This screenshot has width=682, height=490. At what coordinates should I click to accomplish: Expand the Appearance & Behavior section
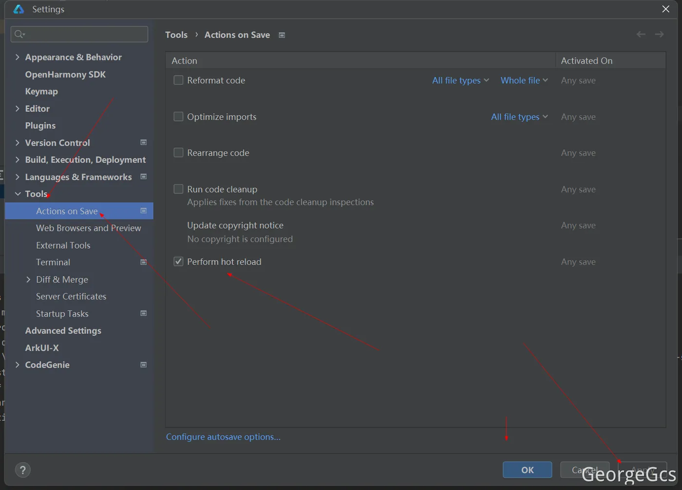pyautogui.click(x=18, y=57)
